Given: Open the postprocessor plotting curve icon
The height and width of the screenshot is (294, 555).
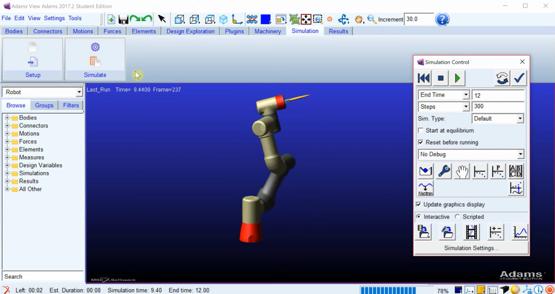Looking at the screenshot, I should (520, 232).
